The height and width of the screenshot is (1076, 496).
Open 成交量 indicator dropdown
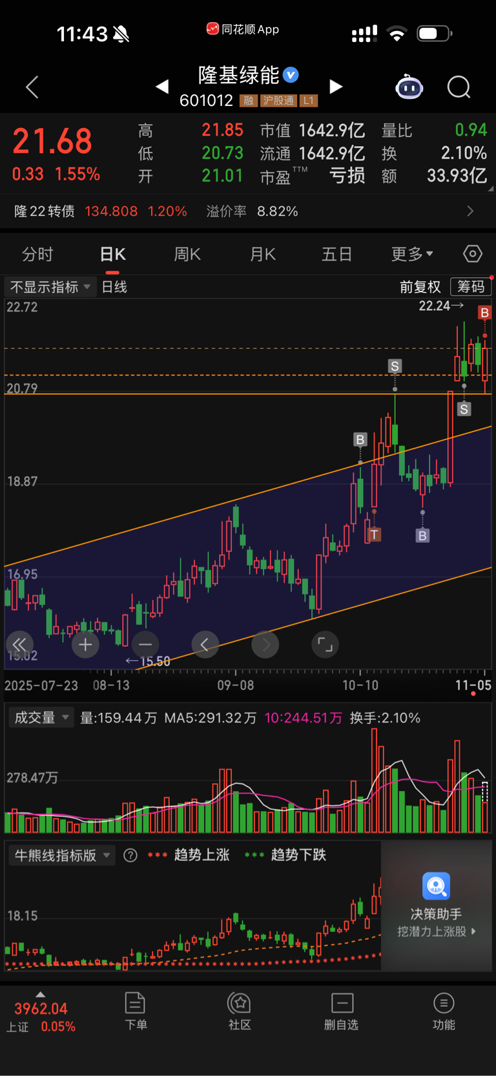tap(42, 717)
